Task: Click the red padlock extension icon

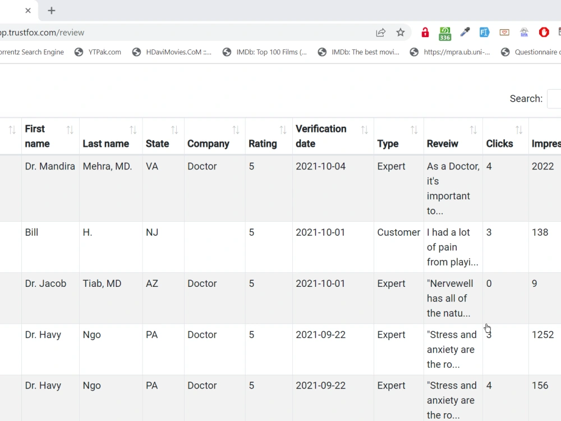Action: 425,33
